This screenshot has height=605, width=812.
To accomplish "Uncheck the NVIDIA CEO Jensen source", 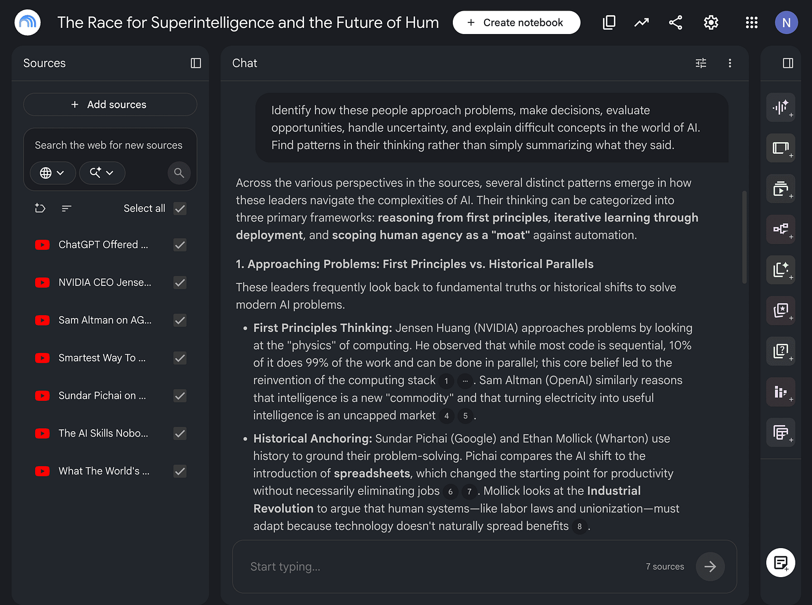I will point(180,283).
